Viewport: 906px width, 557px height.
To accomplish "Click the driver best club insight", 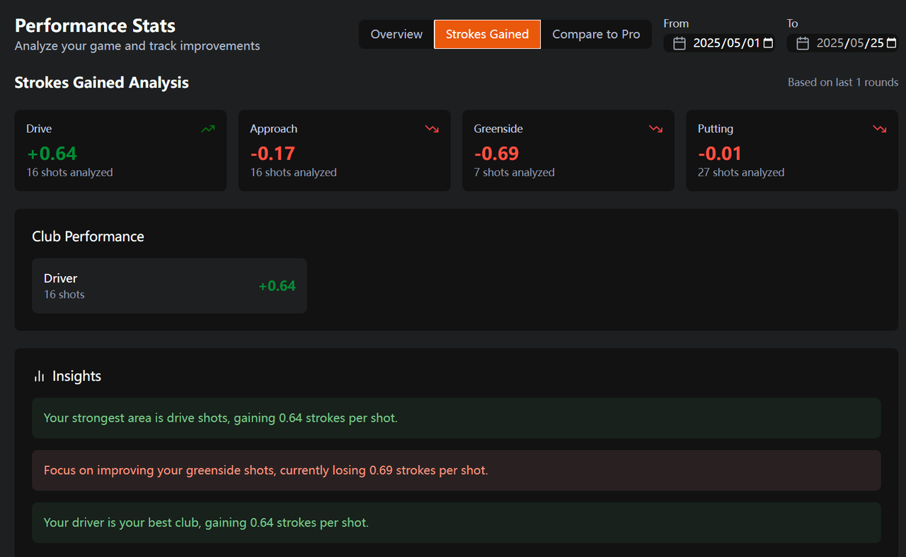I will coord(456,523).
